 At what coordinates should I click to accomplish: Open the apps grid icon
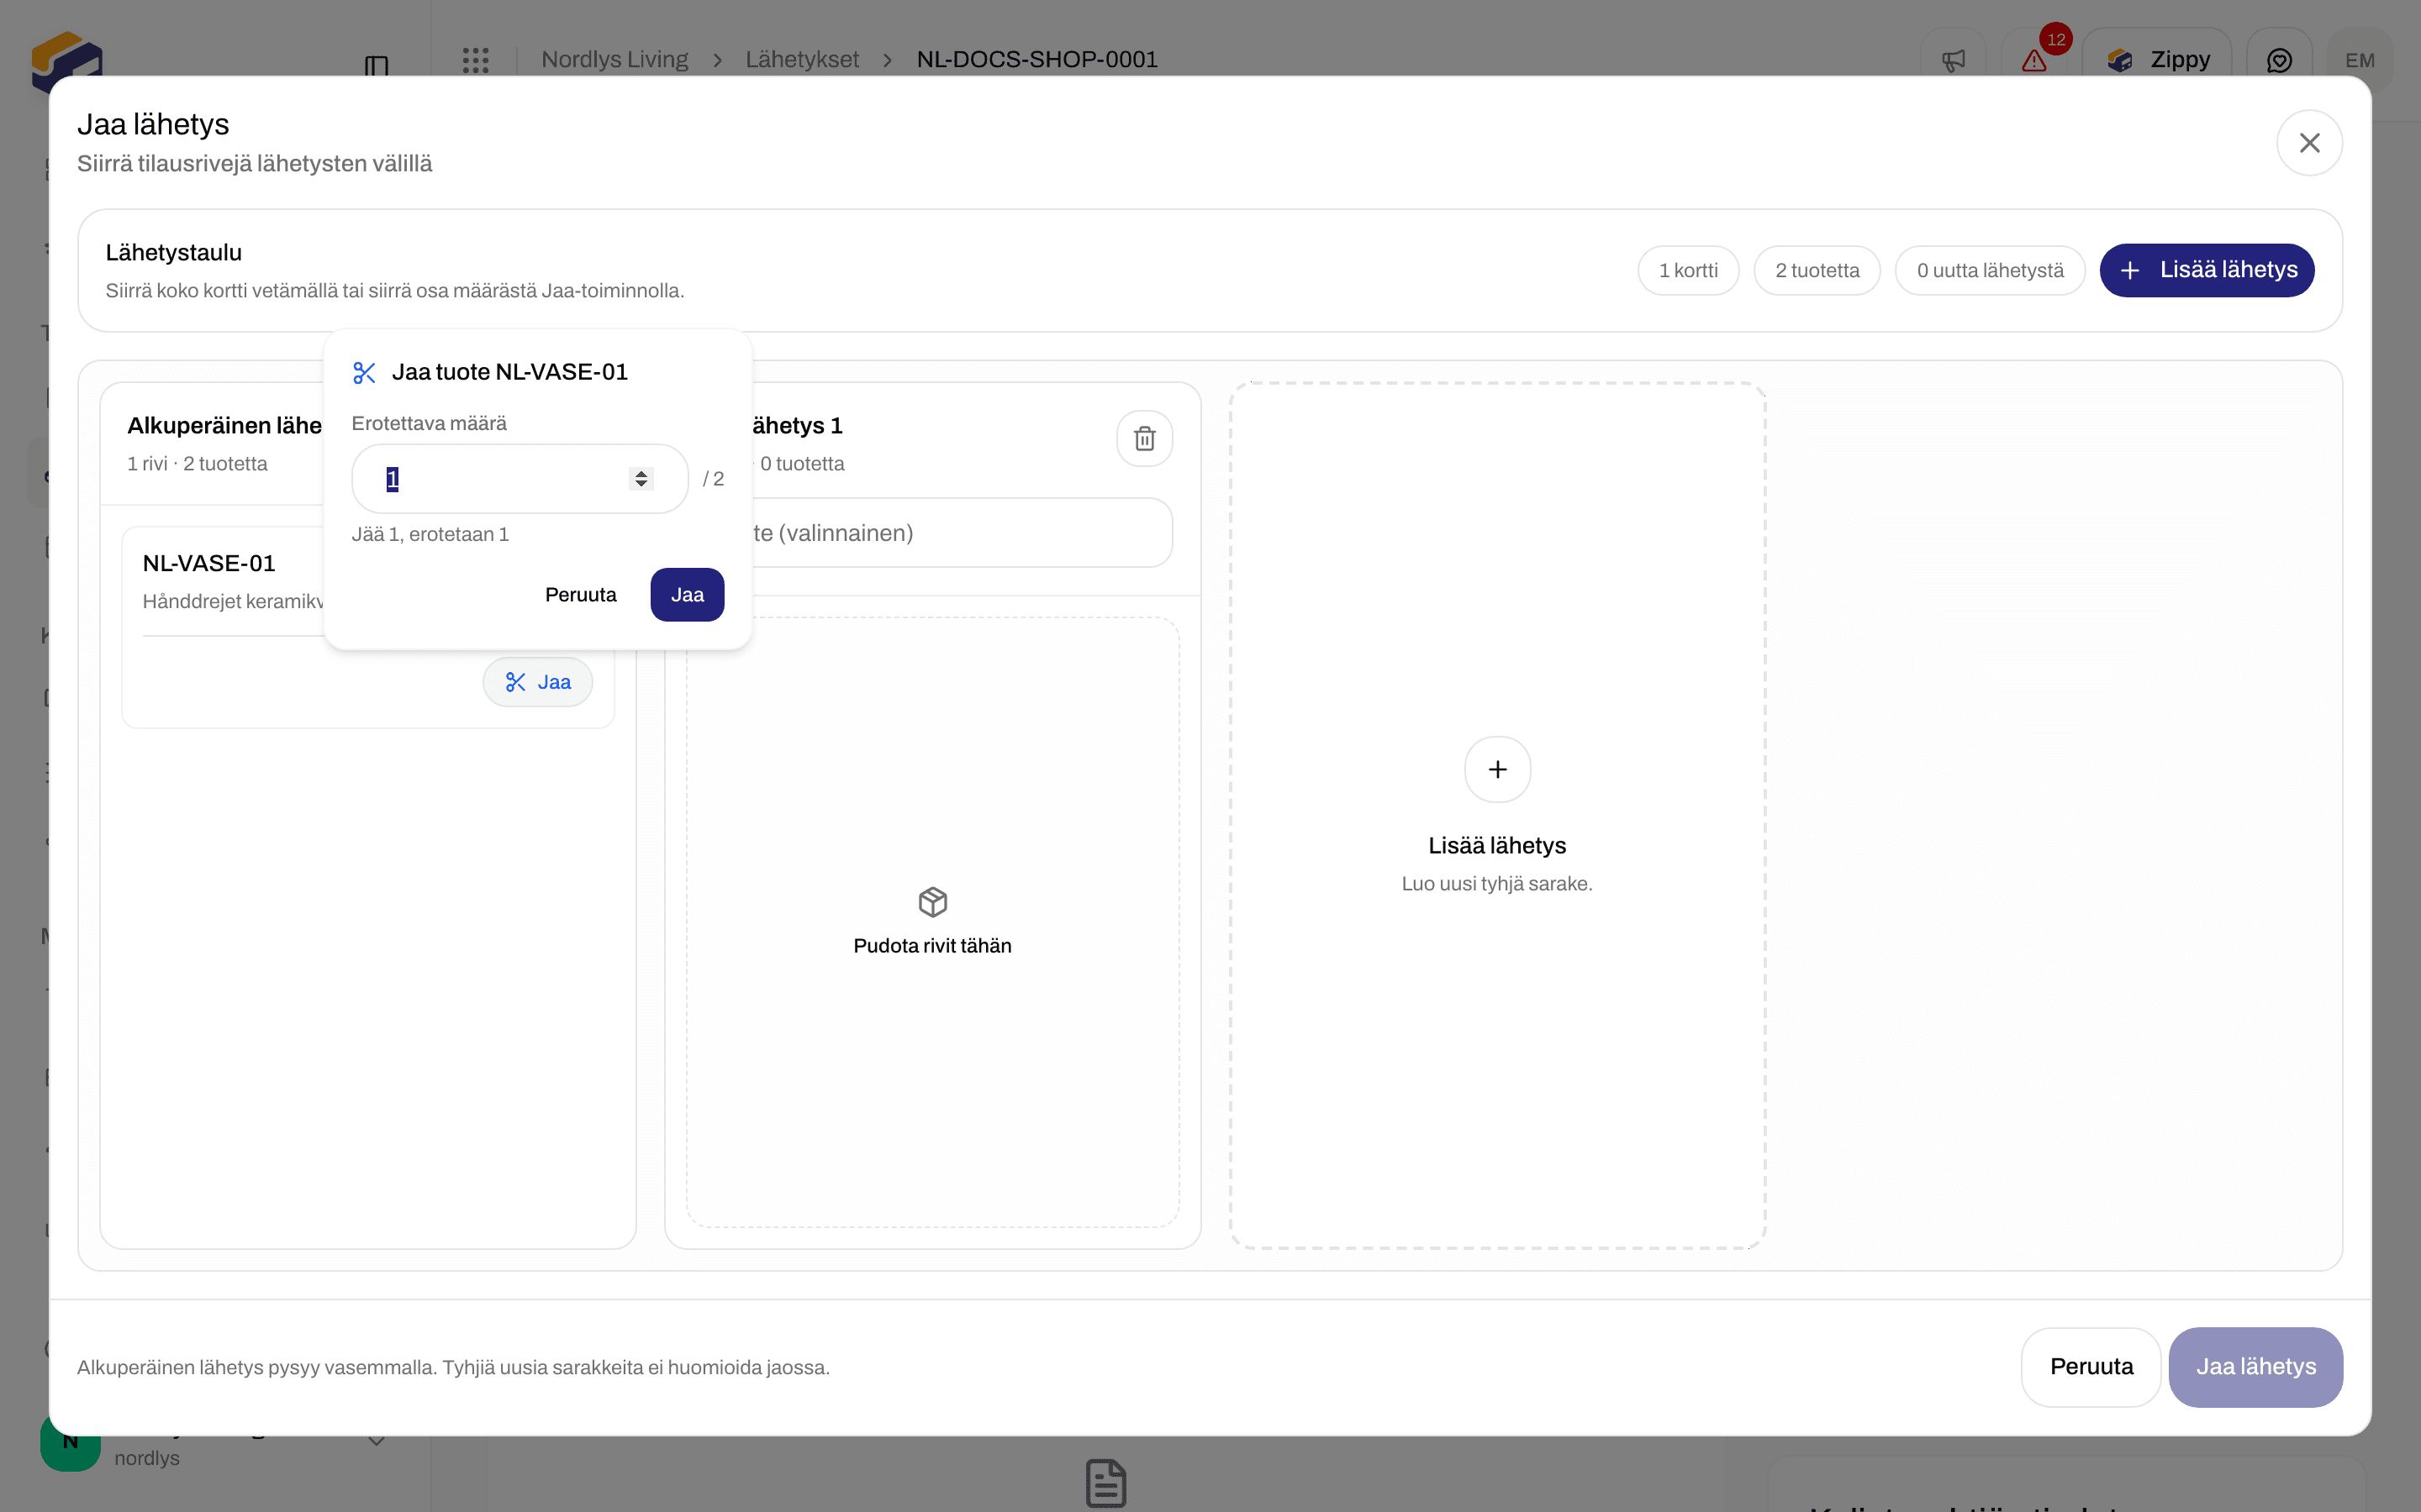click(476, 60)
